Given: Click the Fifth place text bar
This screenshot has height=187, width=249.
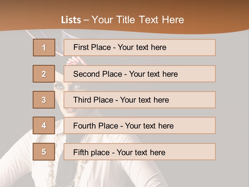Looking at the screenshot, I should pos(140,152).
